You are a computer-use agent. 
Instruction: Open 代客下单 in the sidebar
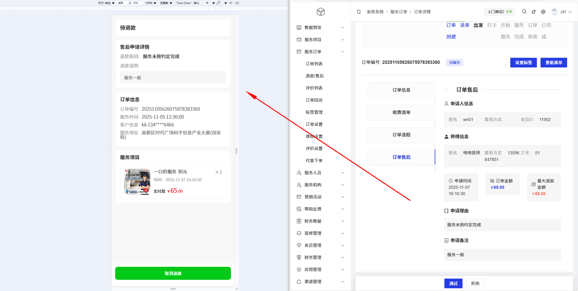click(314, 161)
